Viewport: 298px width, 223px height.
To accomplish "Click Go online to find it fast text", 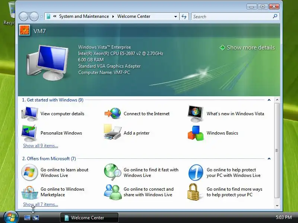I will (x=151, y=172).
